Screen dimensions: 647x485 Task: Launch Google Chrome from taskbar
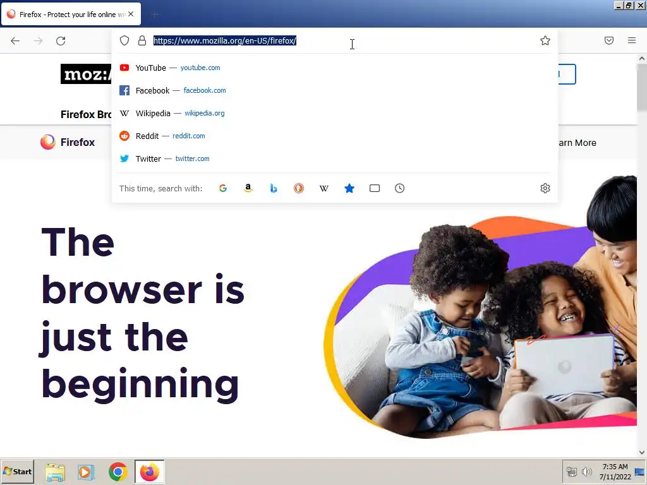(x=118, y=472)
